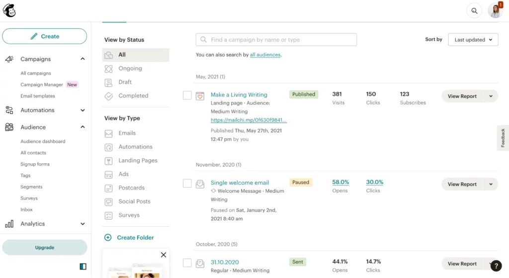Viewport: 509px width, 278px height.
Task: Click the Automations type icon in filters
Action: (x=109, y=147)
